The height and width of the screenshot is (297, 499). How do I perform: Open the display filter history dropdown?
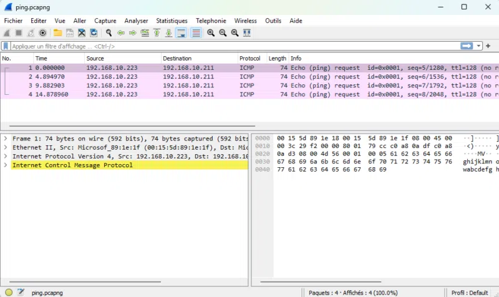(479, 46)
